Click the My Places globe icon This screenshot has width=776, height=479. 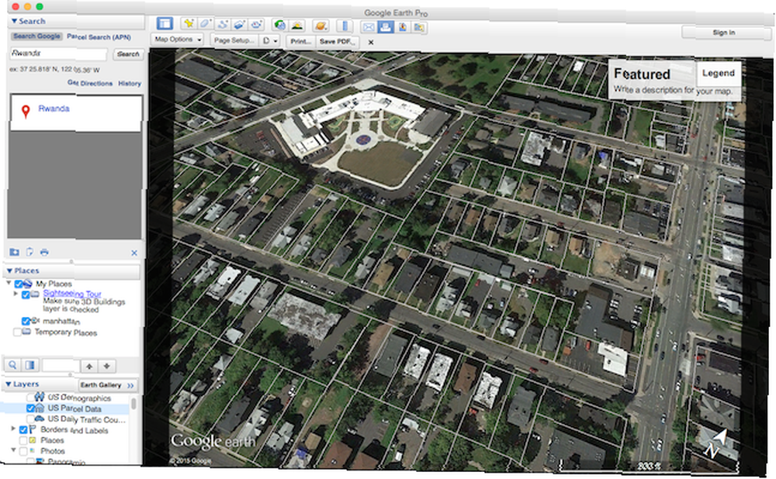click(28, 284)
